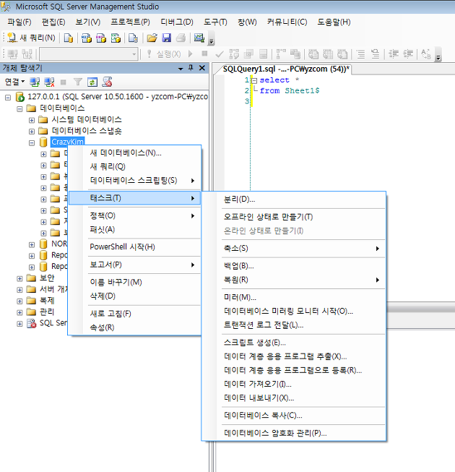Expand the 데이터베이스 스냅숏 folder
455x472 pixels.
tap(32, 132)
